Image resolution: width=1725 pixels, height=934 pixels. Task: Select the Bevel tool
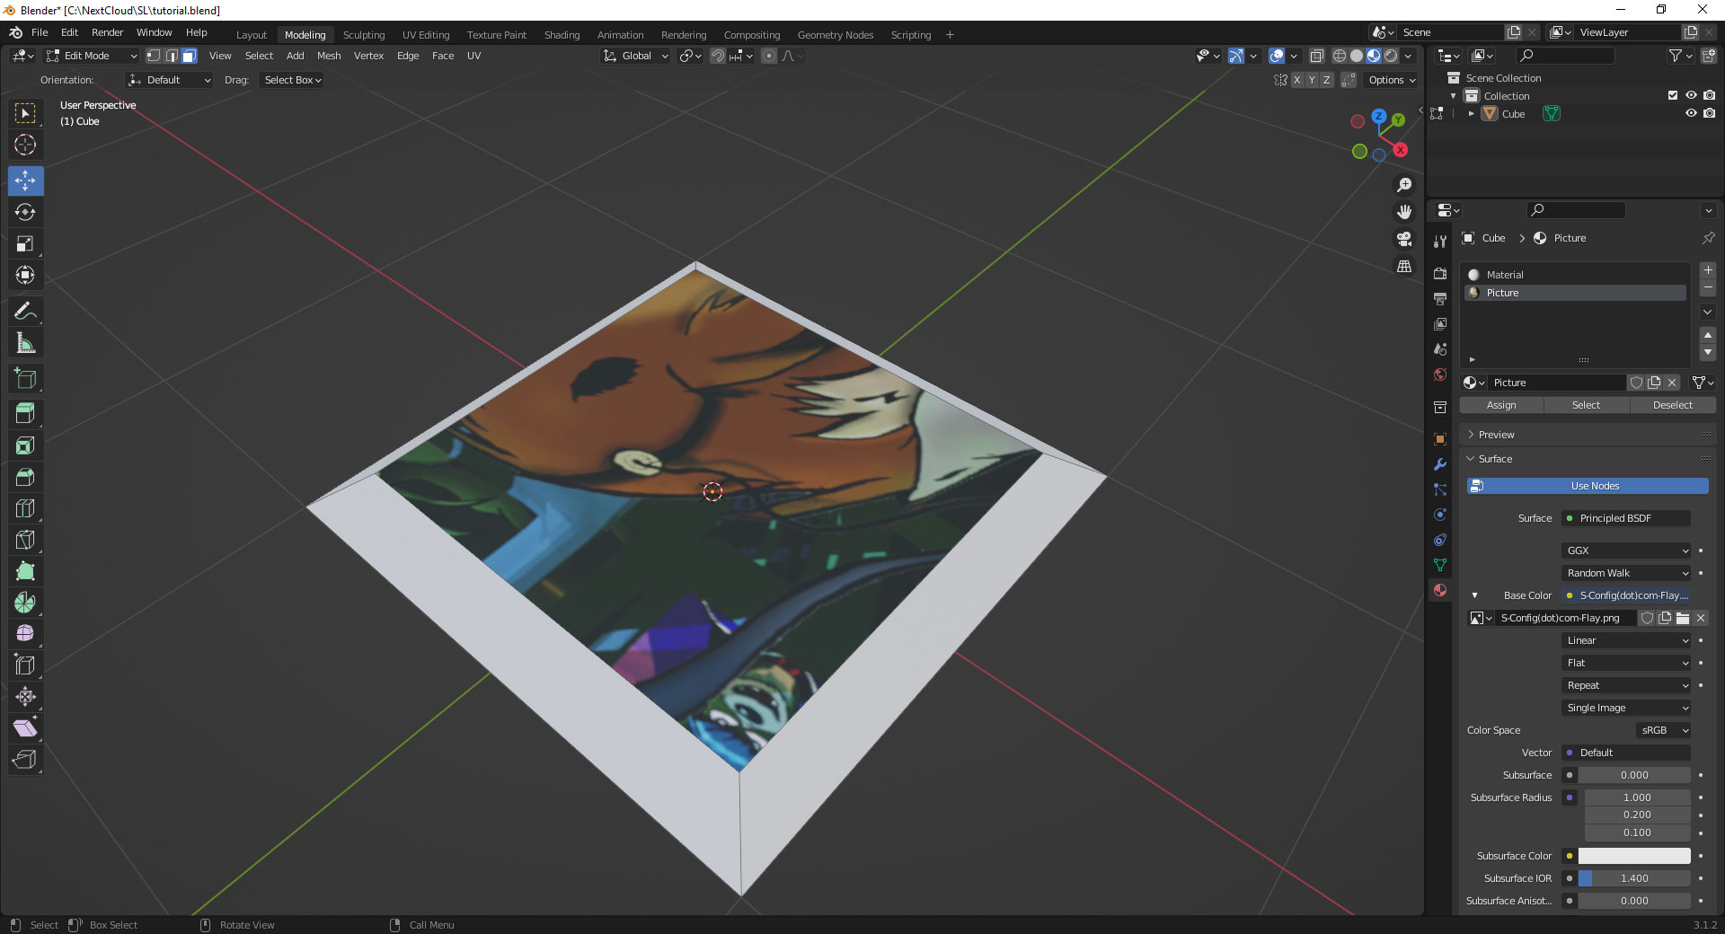[x=25, y=477]
